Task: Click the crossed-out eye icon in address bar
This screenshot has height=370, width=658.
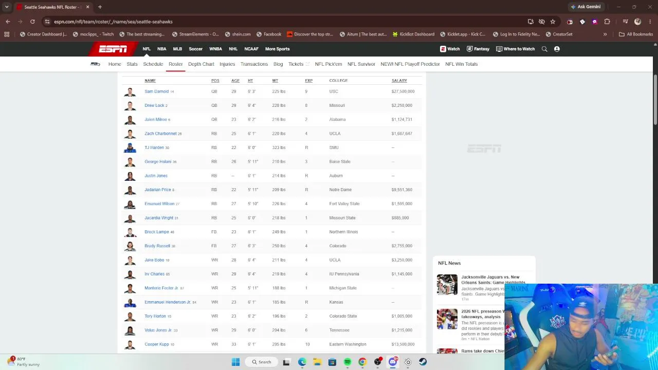Action: click(541, 22)
